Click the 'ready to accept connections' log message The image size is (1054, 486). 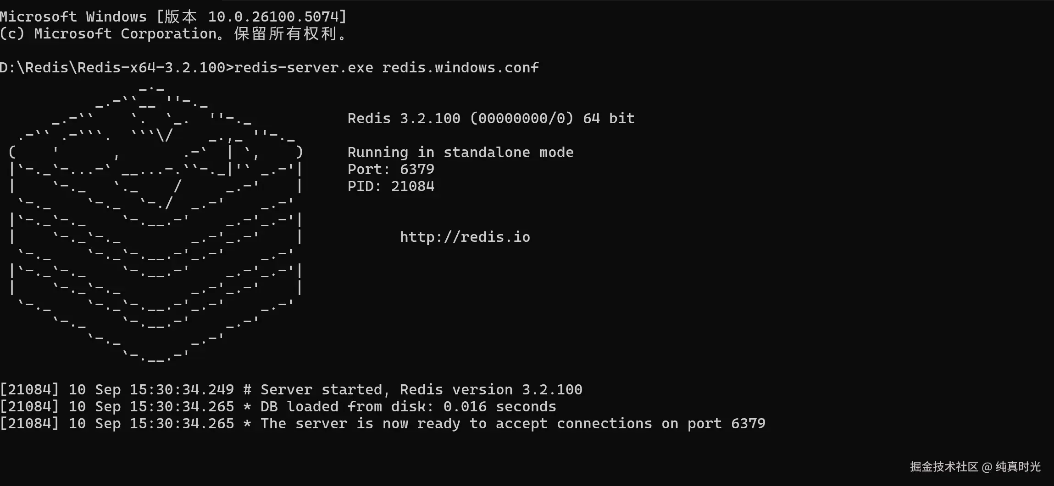pos(513,424)
